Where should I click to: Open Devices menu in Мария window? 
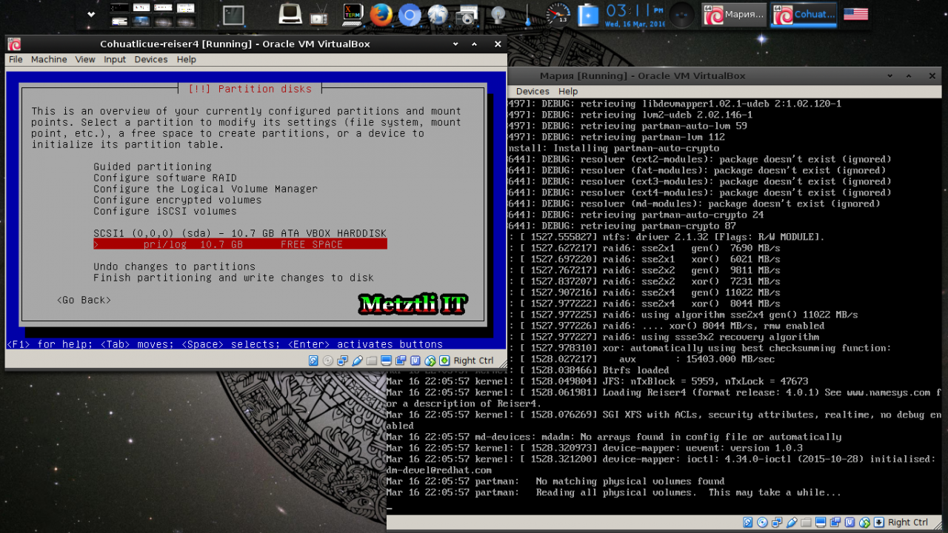533,91
